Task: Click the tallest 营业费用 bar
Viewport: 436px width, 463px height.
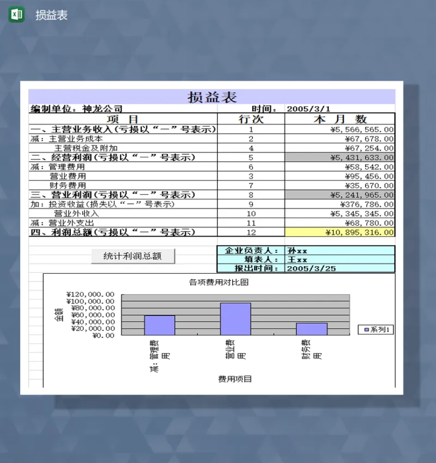Action: 235,319
